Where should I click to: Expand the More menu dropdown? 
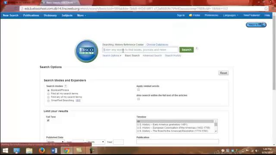(82, 15)
